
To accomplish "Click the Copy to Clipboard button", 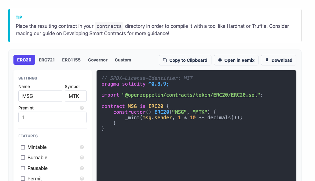I will [x=185, y=60].
